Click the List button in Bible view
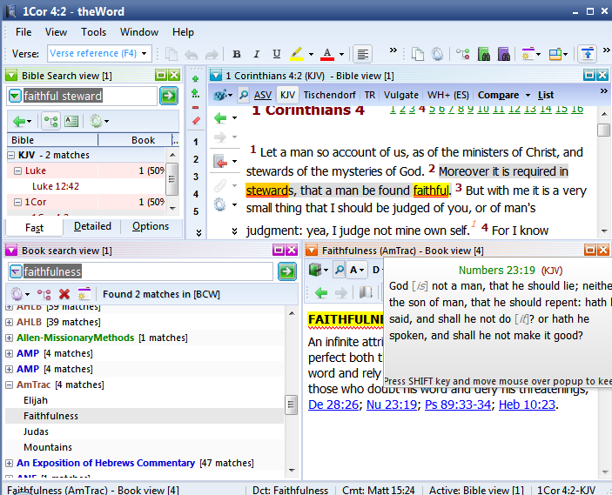 [x=546, y=95]
